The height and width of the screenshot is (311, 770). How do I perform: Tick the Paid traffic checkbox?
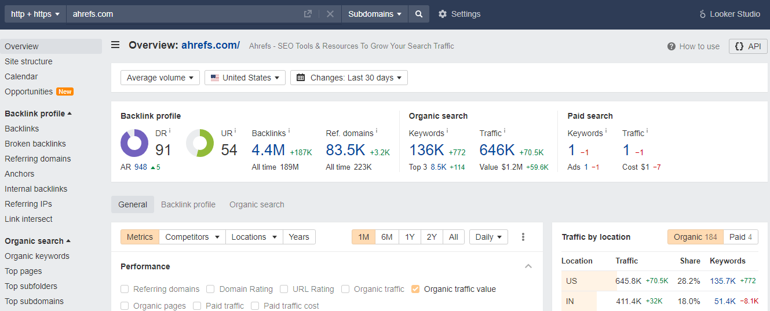[x=197, y=306]
